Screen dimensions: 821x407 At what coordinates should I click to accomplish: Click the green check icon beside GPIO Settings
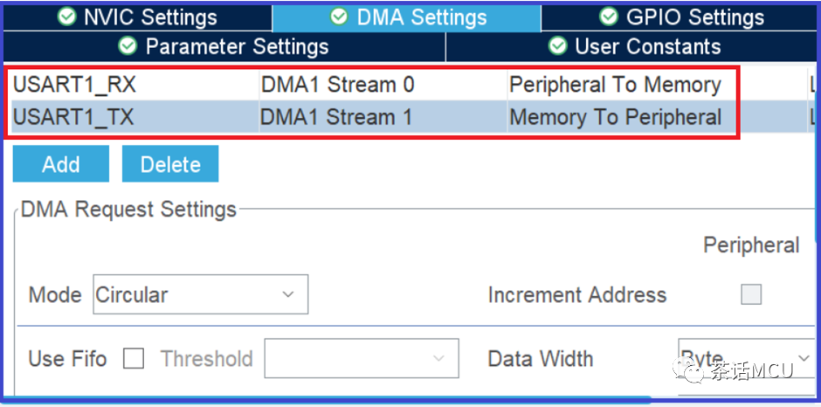(609, 17)
